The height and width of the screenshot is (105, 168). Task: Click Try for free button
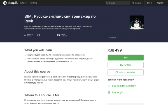point(125,65)
